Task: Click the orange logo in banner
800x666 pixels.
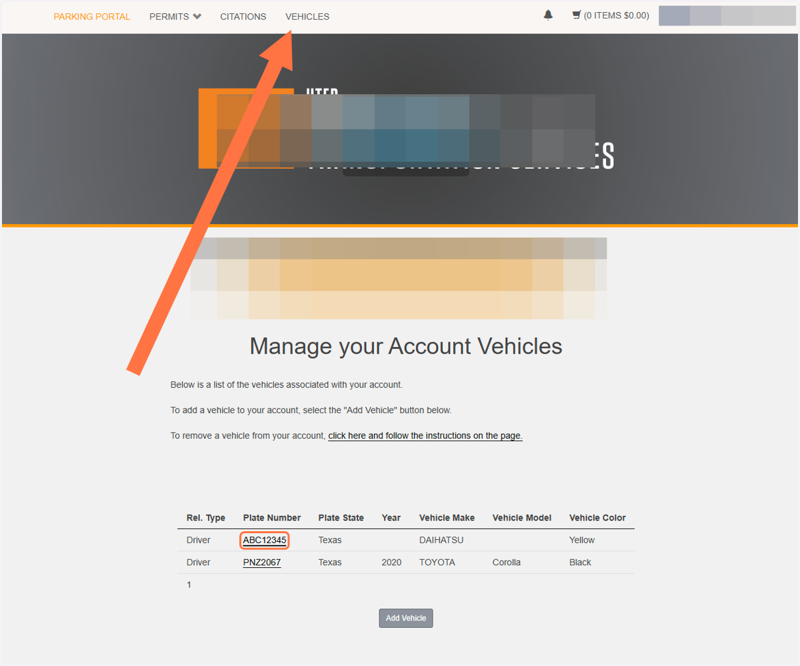Action: coord(246,128)
